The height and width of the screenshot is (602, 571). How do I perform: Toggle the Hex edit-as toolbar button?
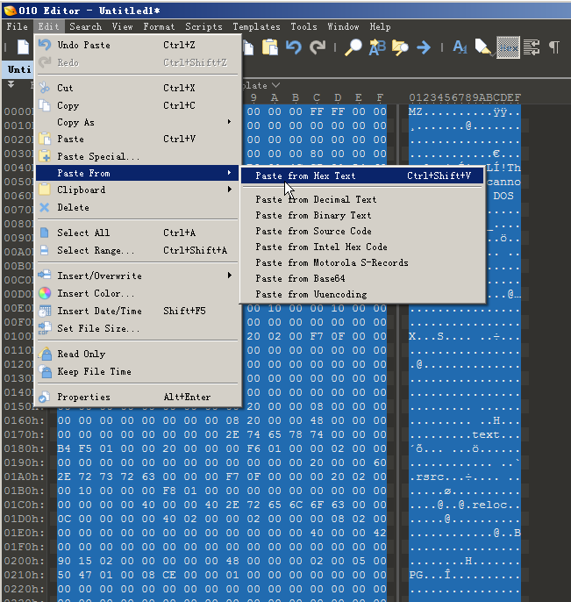click(508, 47)
